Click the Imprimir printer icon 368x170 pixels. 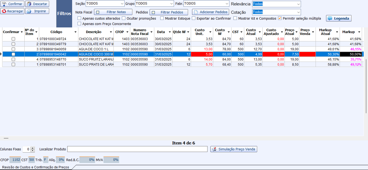click(29, 11)
